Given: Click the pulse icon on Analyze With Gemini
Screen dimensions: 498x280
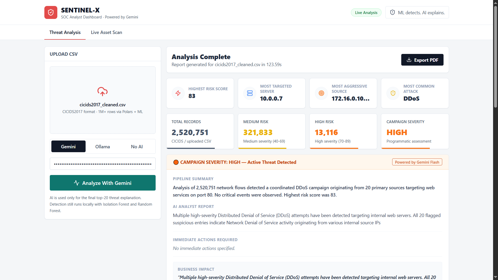Looking at the screenshot, I should point(77,183).
